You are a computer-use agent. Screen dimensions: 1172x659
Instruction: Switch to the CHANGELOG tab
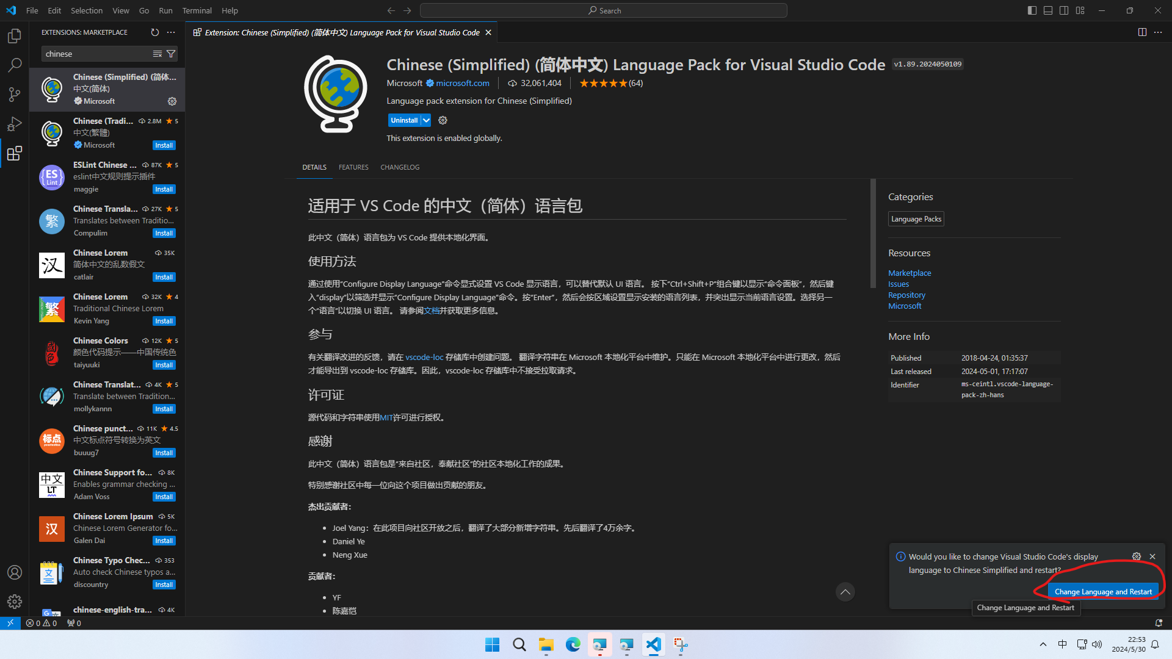[400, 167]
